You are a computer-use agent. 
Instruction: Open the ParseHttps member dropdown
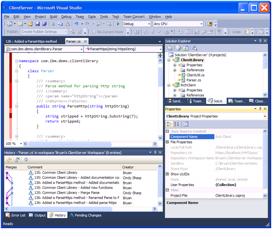[161, 49]
